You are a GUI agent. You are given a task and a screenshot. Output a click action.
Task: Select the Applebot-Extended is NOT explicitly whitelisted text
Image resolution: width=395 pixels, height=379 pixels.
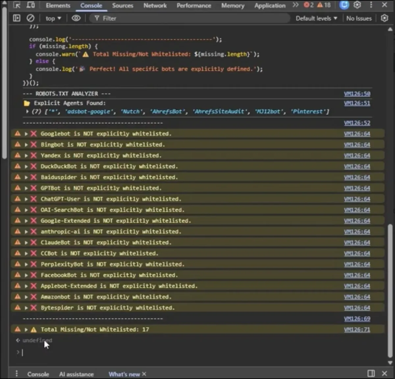(x=119, y=286)
